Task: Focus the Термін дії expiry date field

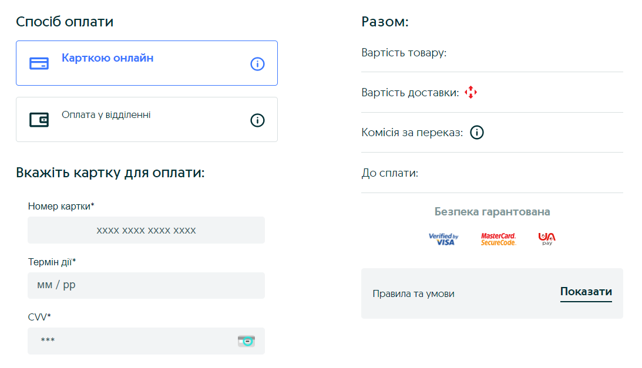Action: point(146,285)
